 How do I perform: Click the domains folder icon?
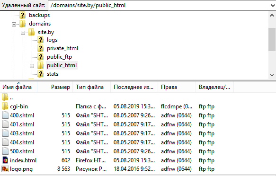pyautogui.click(x=23, y=24)
